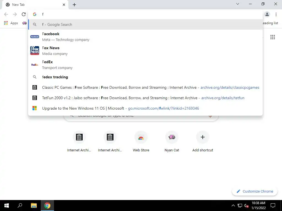Select the FedEx transport company suggestion
This screenshot has width=282, height=211.
coord(145,65)
